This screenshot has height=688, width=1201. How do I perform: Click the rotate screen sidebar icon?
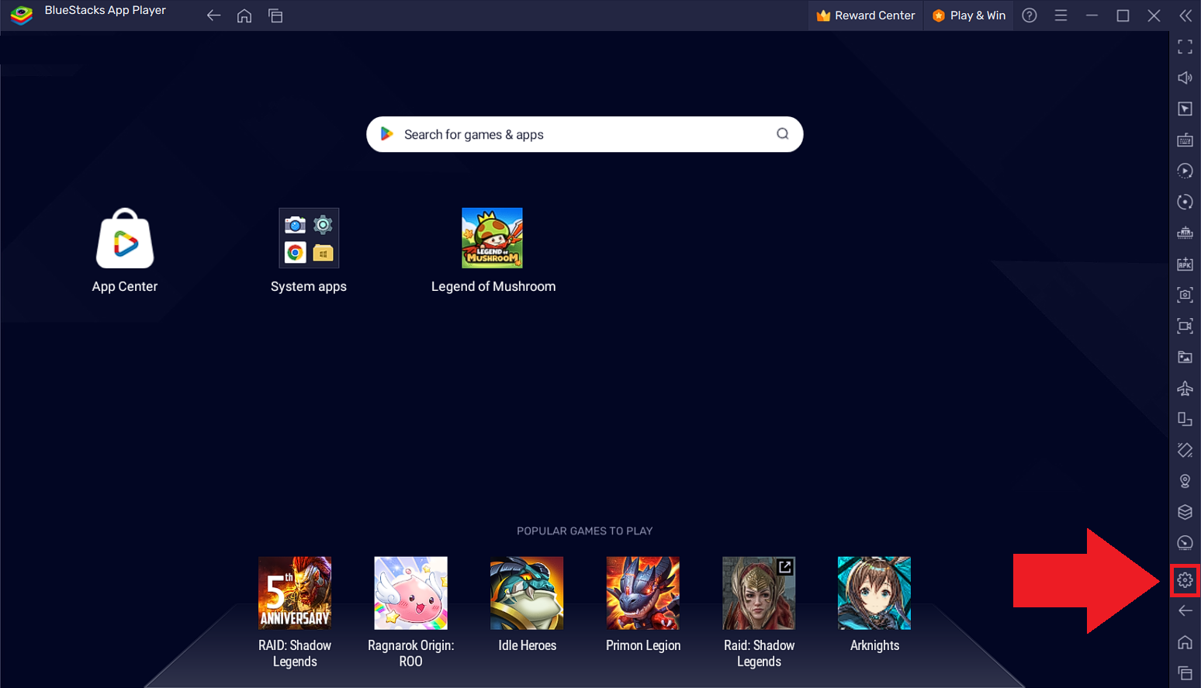[x=1185, y=450]
